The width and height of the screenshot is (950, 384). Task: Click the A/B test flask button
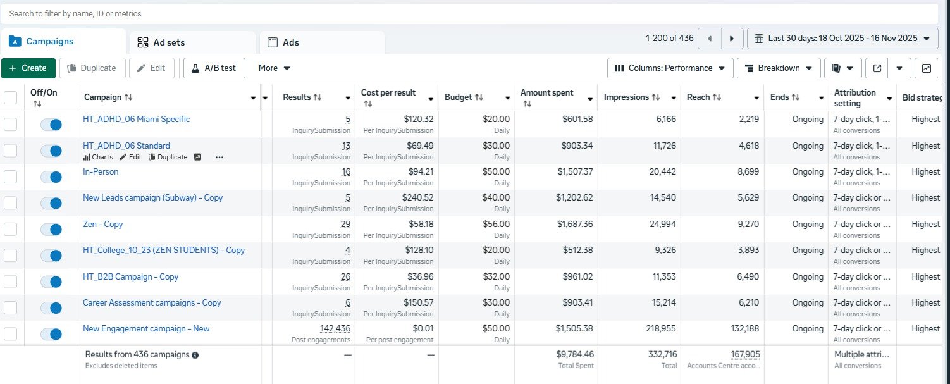(214, 68)
